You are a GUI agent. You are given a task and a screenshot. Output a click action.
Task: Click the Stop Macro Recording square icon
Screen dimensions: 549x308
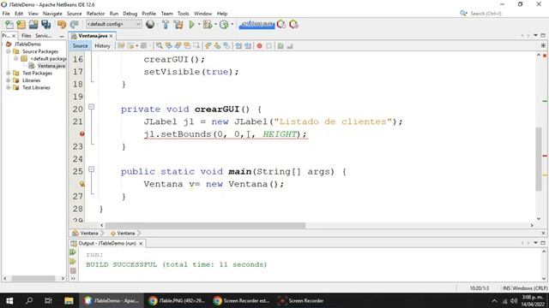(x=268, y=45)
